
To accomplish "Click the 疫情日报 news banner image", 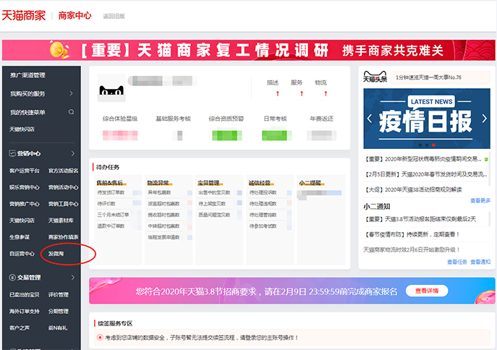I will point(425,119).
